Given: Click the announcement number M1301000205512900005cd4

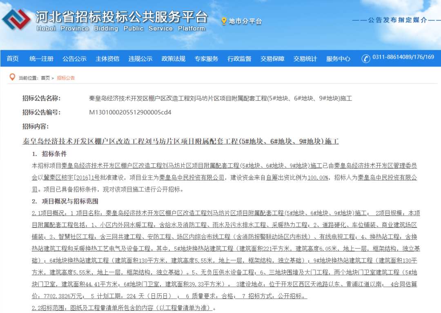Looking at the screenshot, I should [x=130, y=112].
